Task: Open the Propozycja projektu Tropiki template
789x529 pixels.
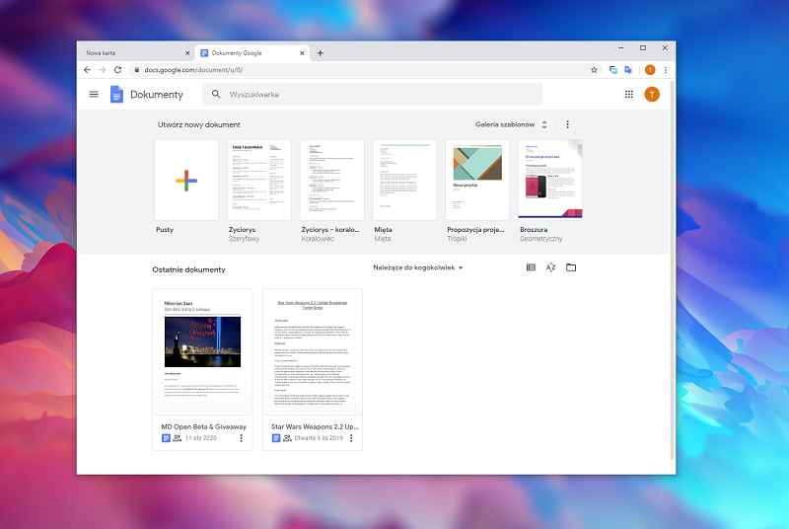Action: [x=477, y=181]
